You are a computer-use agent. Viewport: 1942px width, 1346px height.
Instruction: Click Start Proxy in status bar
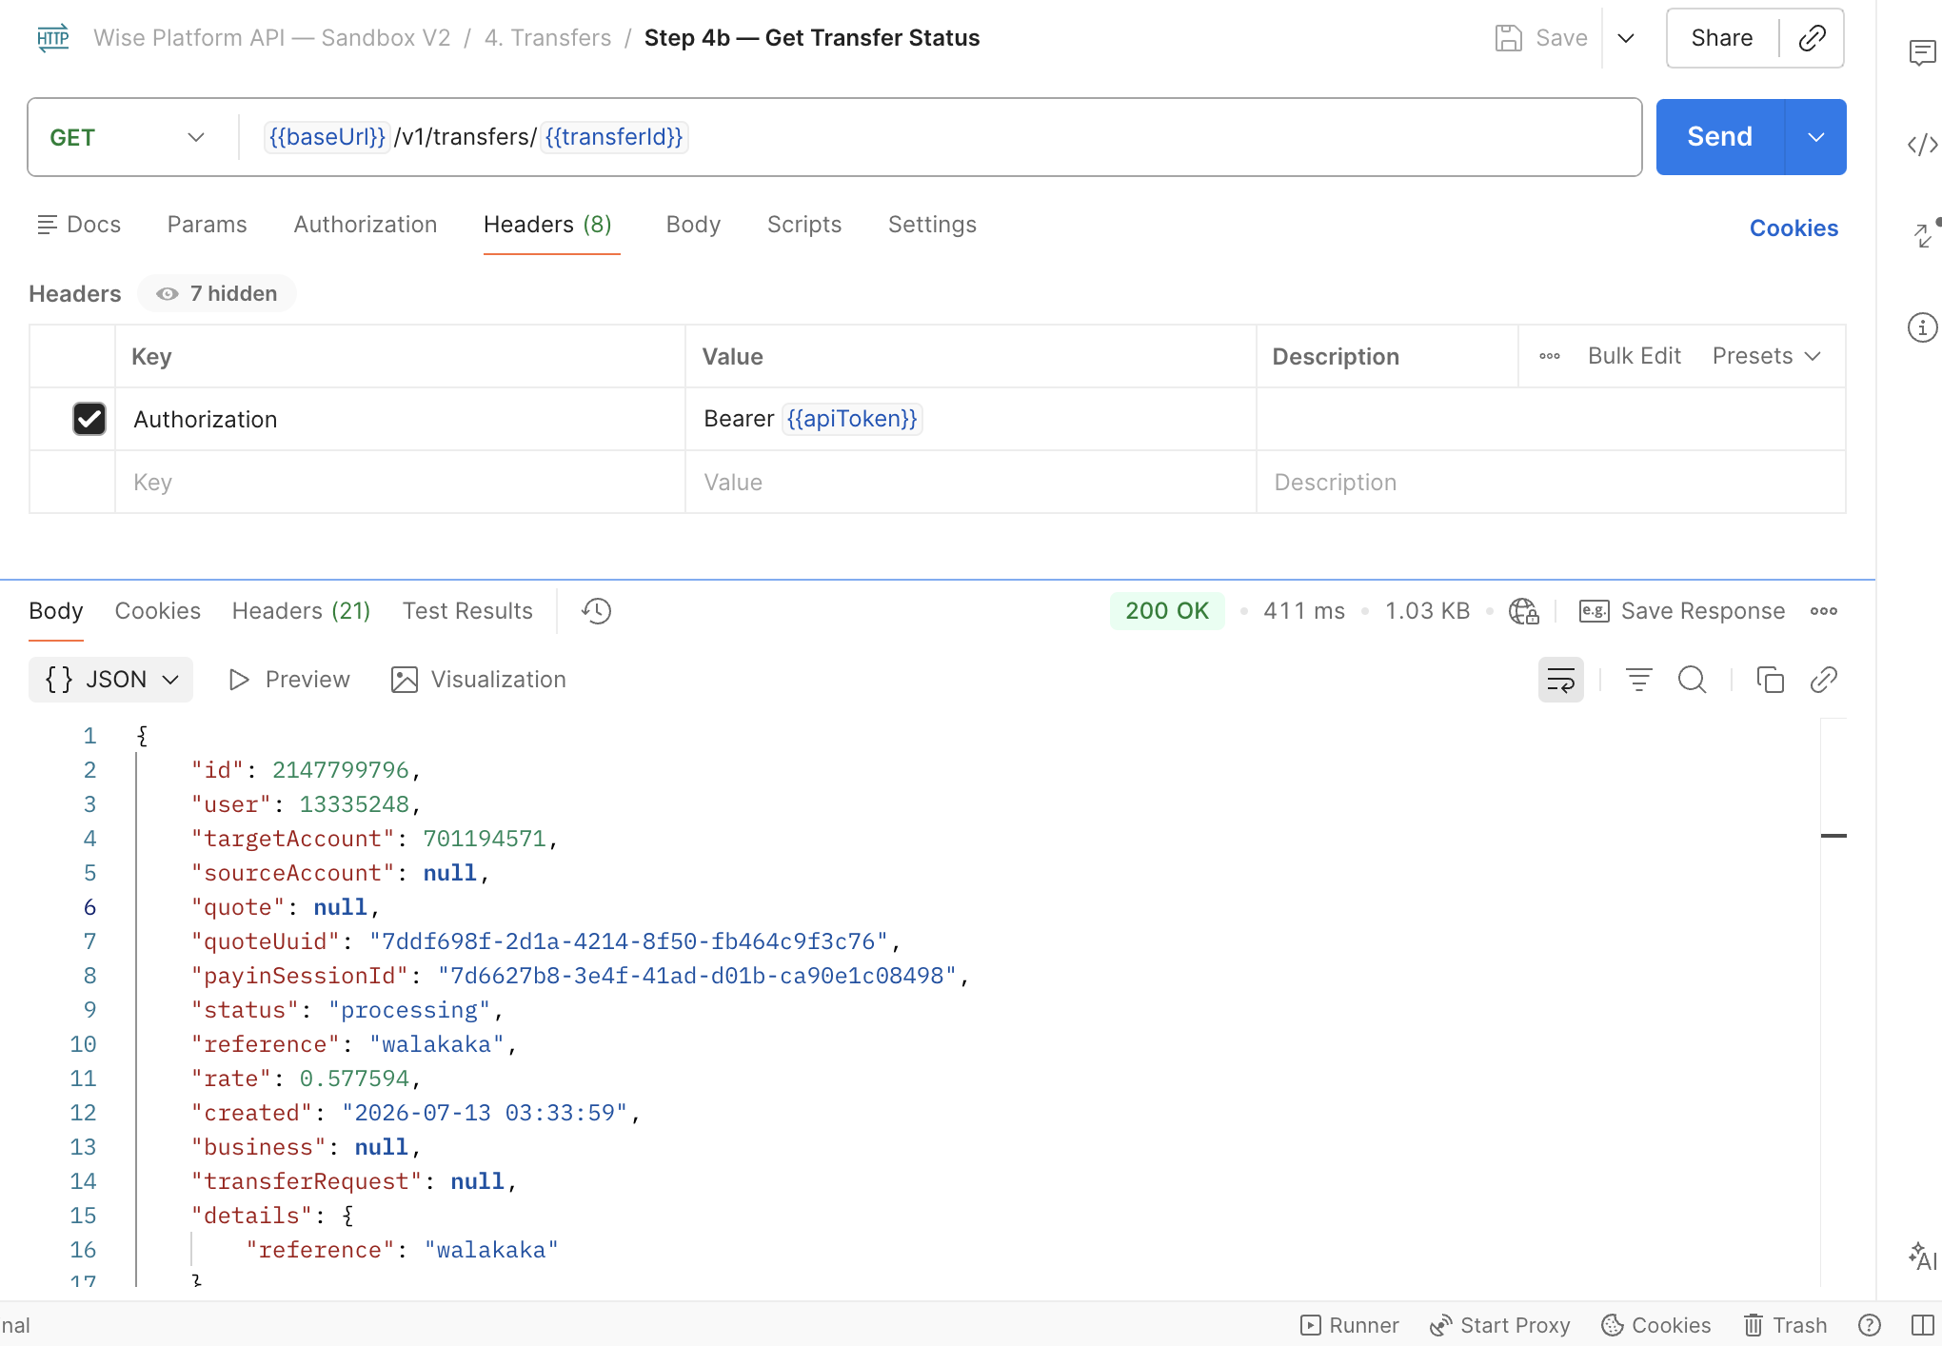(x=1500, y=1325)
